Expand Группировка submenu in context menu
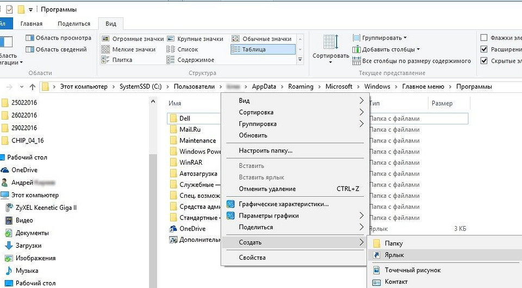 (x=361, y=124)
